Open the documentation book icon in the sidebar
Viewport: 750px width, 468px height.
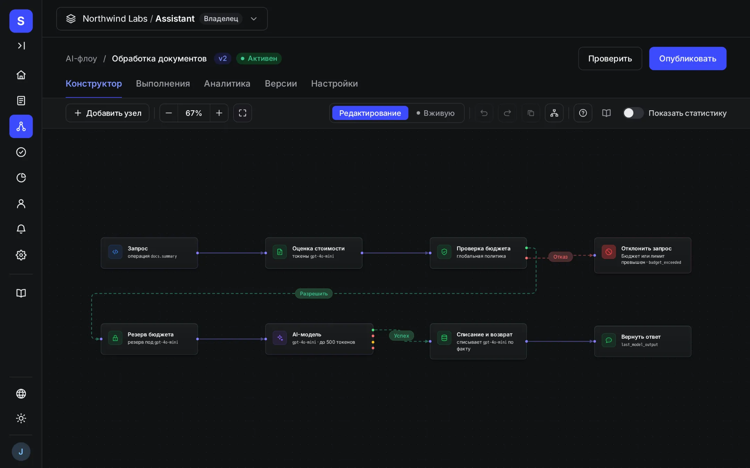point(21,293)
